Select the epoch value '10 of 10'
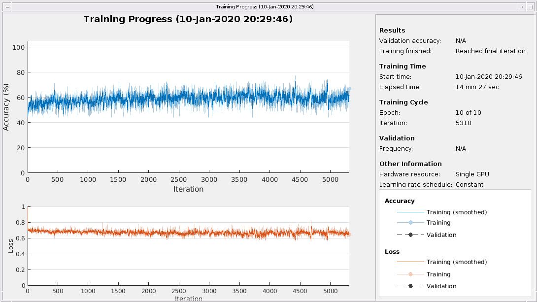Image resolution: width=537 pixels, height=302 pixels. pos(468,113)
